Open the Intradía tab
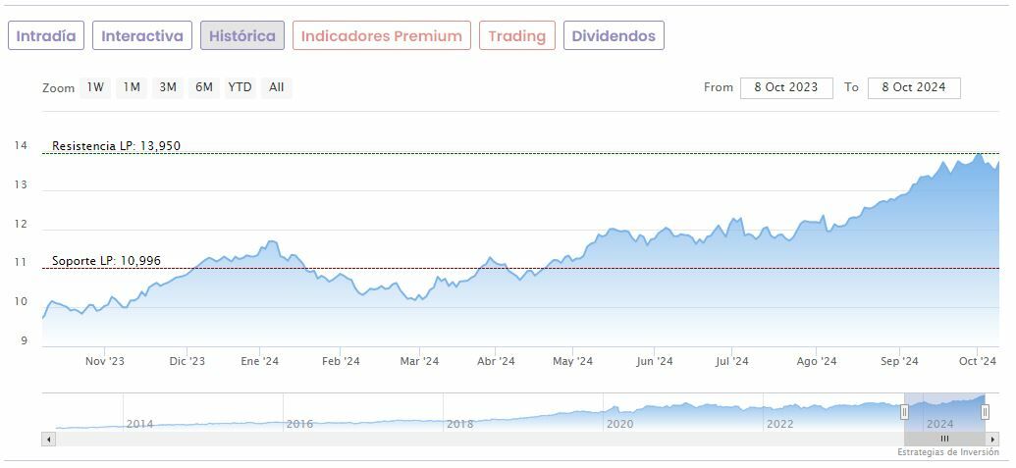 coord(46,36)
